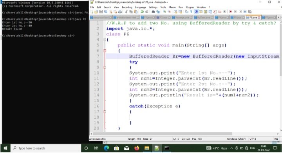Open the Language menu
The height and width of the screenshot is (153, 282).
click(x=140, y=7)
